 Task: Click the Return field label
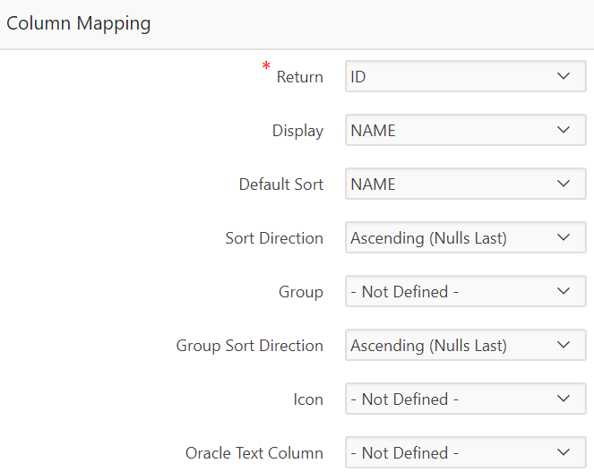tap(299, 77)
